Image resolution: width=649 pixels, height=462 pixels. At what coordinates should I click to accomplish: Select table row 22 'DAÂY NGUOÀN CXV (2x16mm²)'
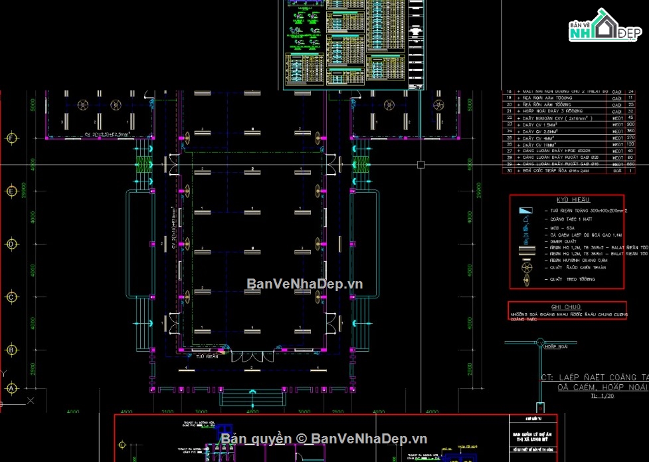pyautogui.click(x=569, y=118)
